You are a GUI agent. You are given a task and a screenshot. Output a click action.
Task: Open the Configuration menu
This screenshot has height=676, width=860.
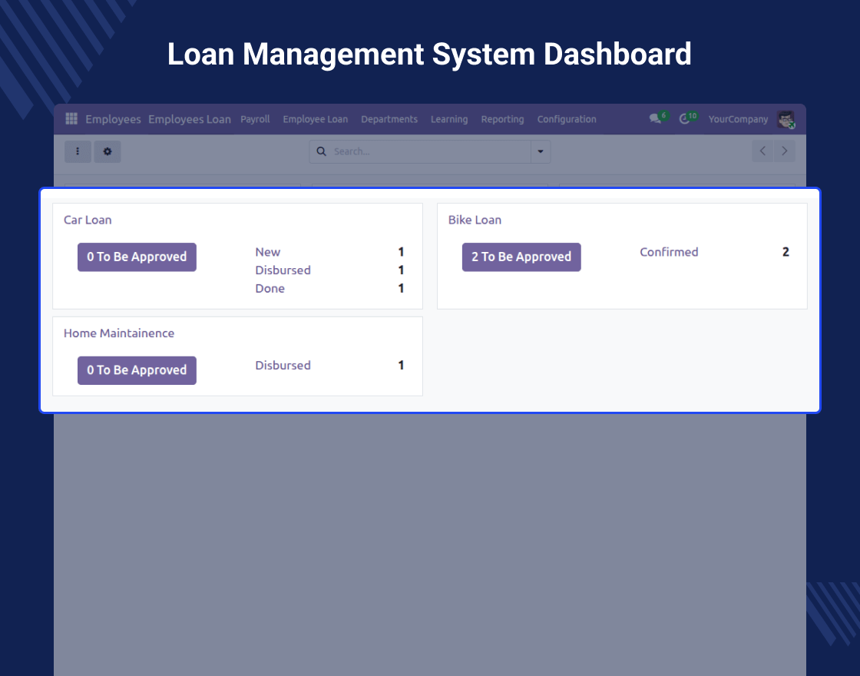567,119
